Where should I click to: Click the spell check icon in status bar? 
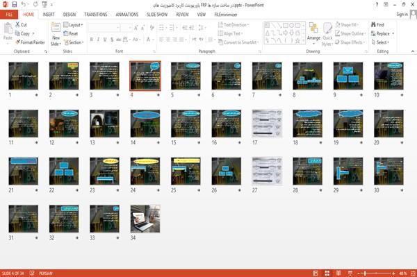(32, 273)
